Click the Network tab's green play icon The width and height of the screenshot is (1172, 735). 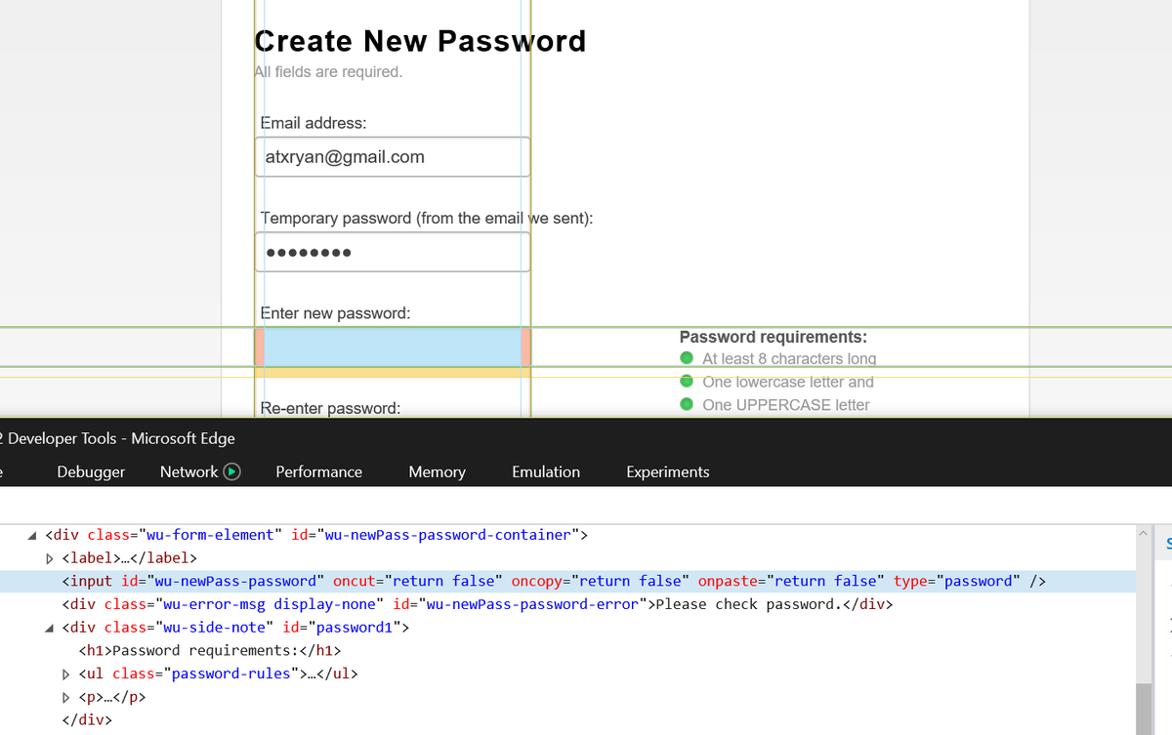pyautogui.click(x=232, y=472)
